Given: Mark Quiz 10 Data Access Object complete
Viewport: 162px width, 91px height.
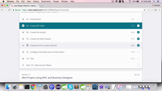Looking at the screenshot, I should pos(138,65).
